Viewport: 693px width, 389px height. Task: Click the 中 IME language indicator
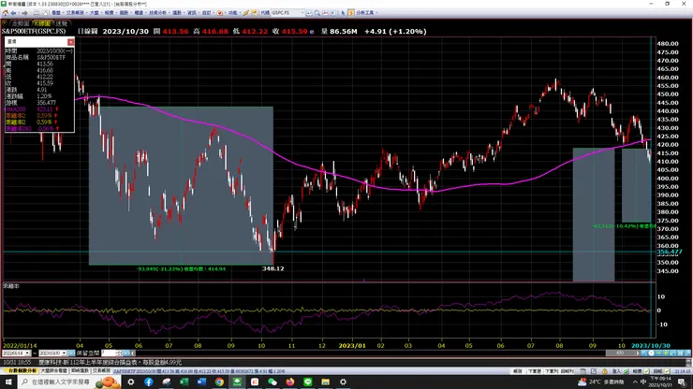tap(643, 382)
